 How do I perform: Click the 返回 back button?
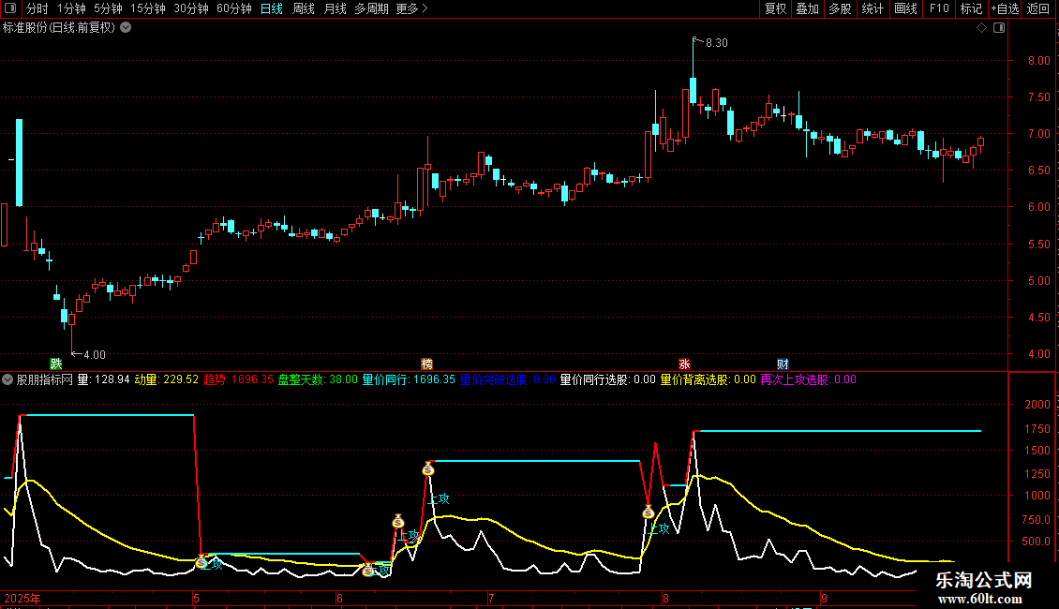1038,8
